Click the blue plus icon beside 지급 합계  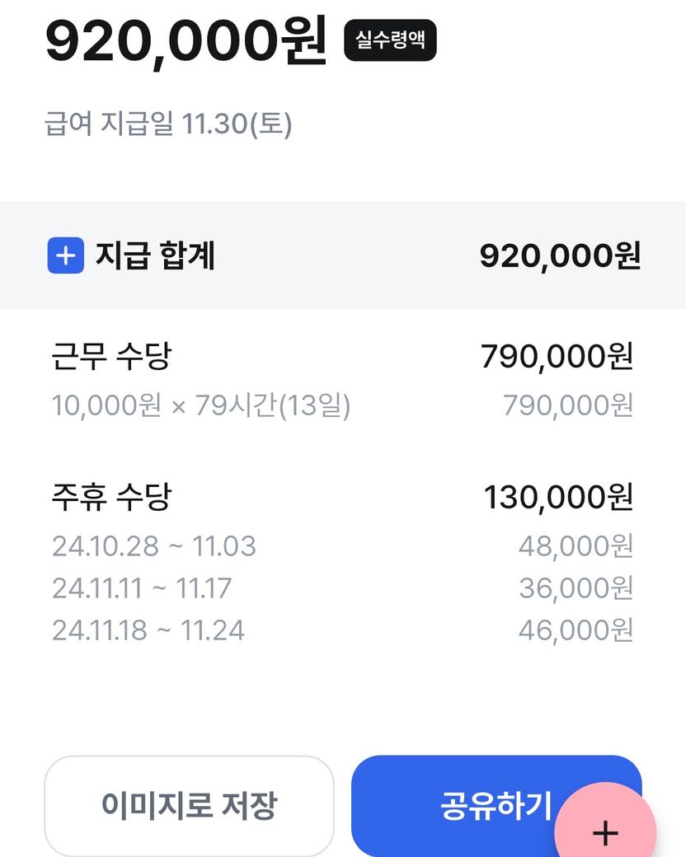[65, 256]
